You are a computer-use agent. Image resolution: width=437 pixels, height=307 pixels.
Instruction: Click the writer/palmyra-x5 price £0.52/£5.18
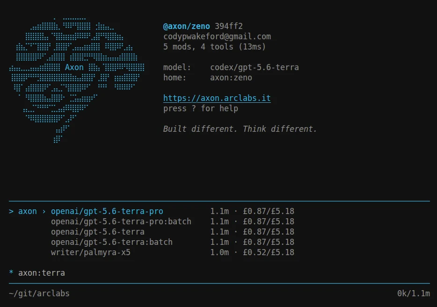tap(269, 252)
